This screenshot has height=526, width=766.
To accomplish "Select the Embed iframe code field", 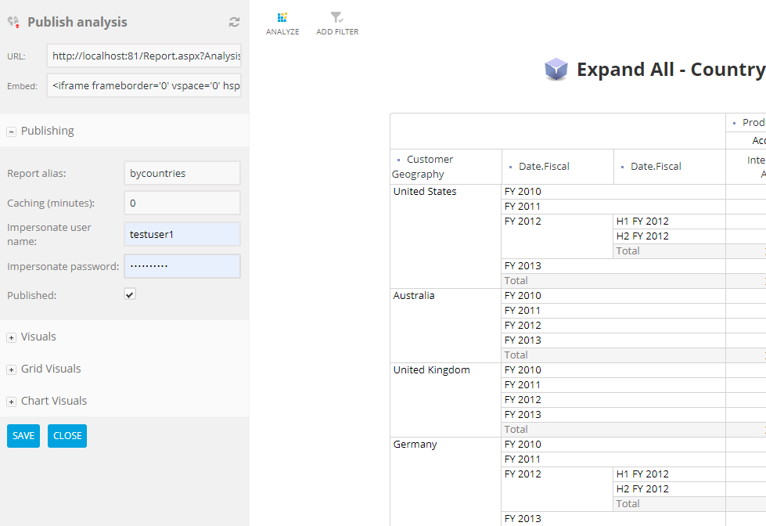I will click(x=143, y=85).
